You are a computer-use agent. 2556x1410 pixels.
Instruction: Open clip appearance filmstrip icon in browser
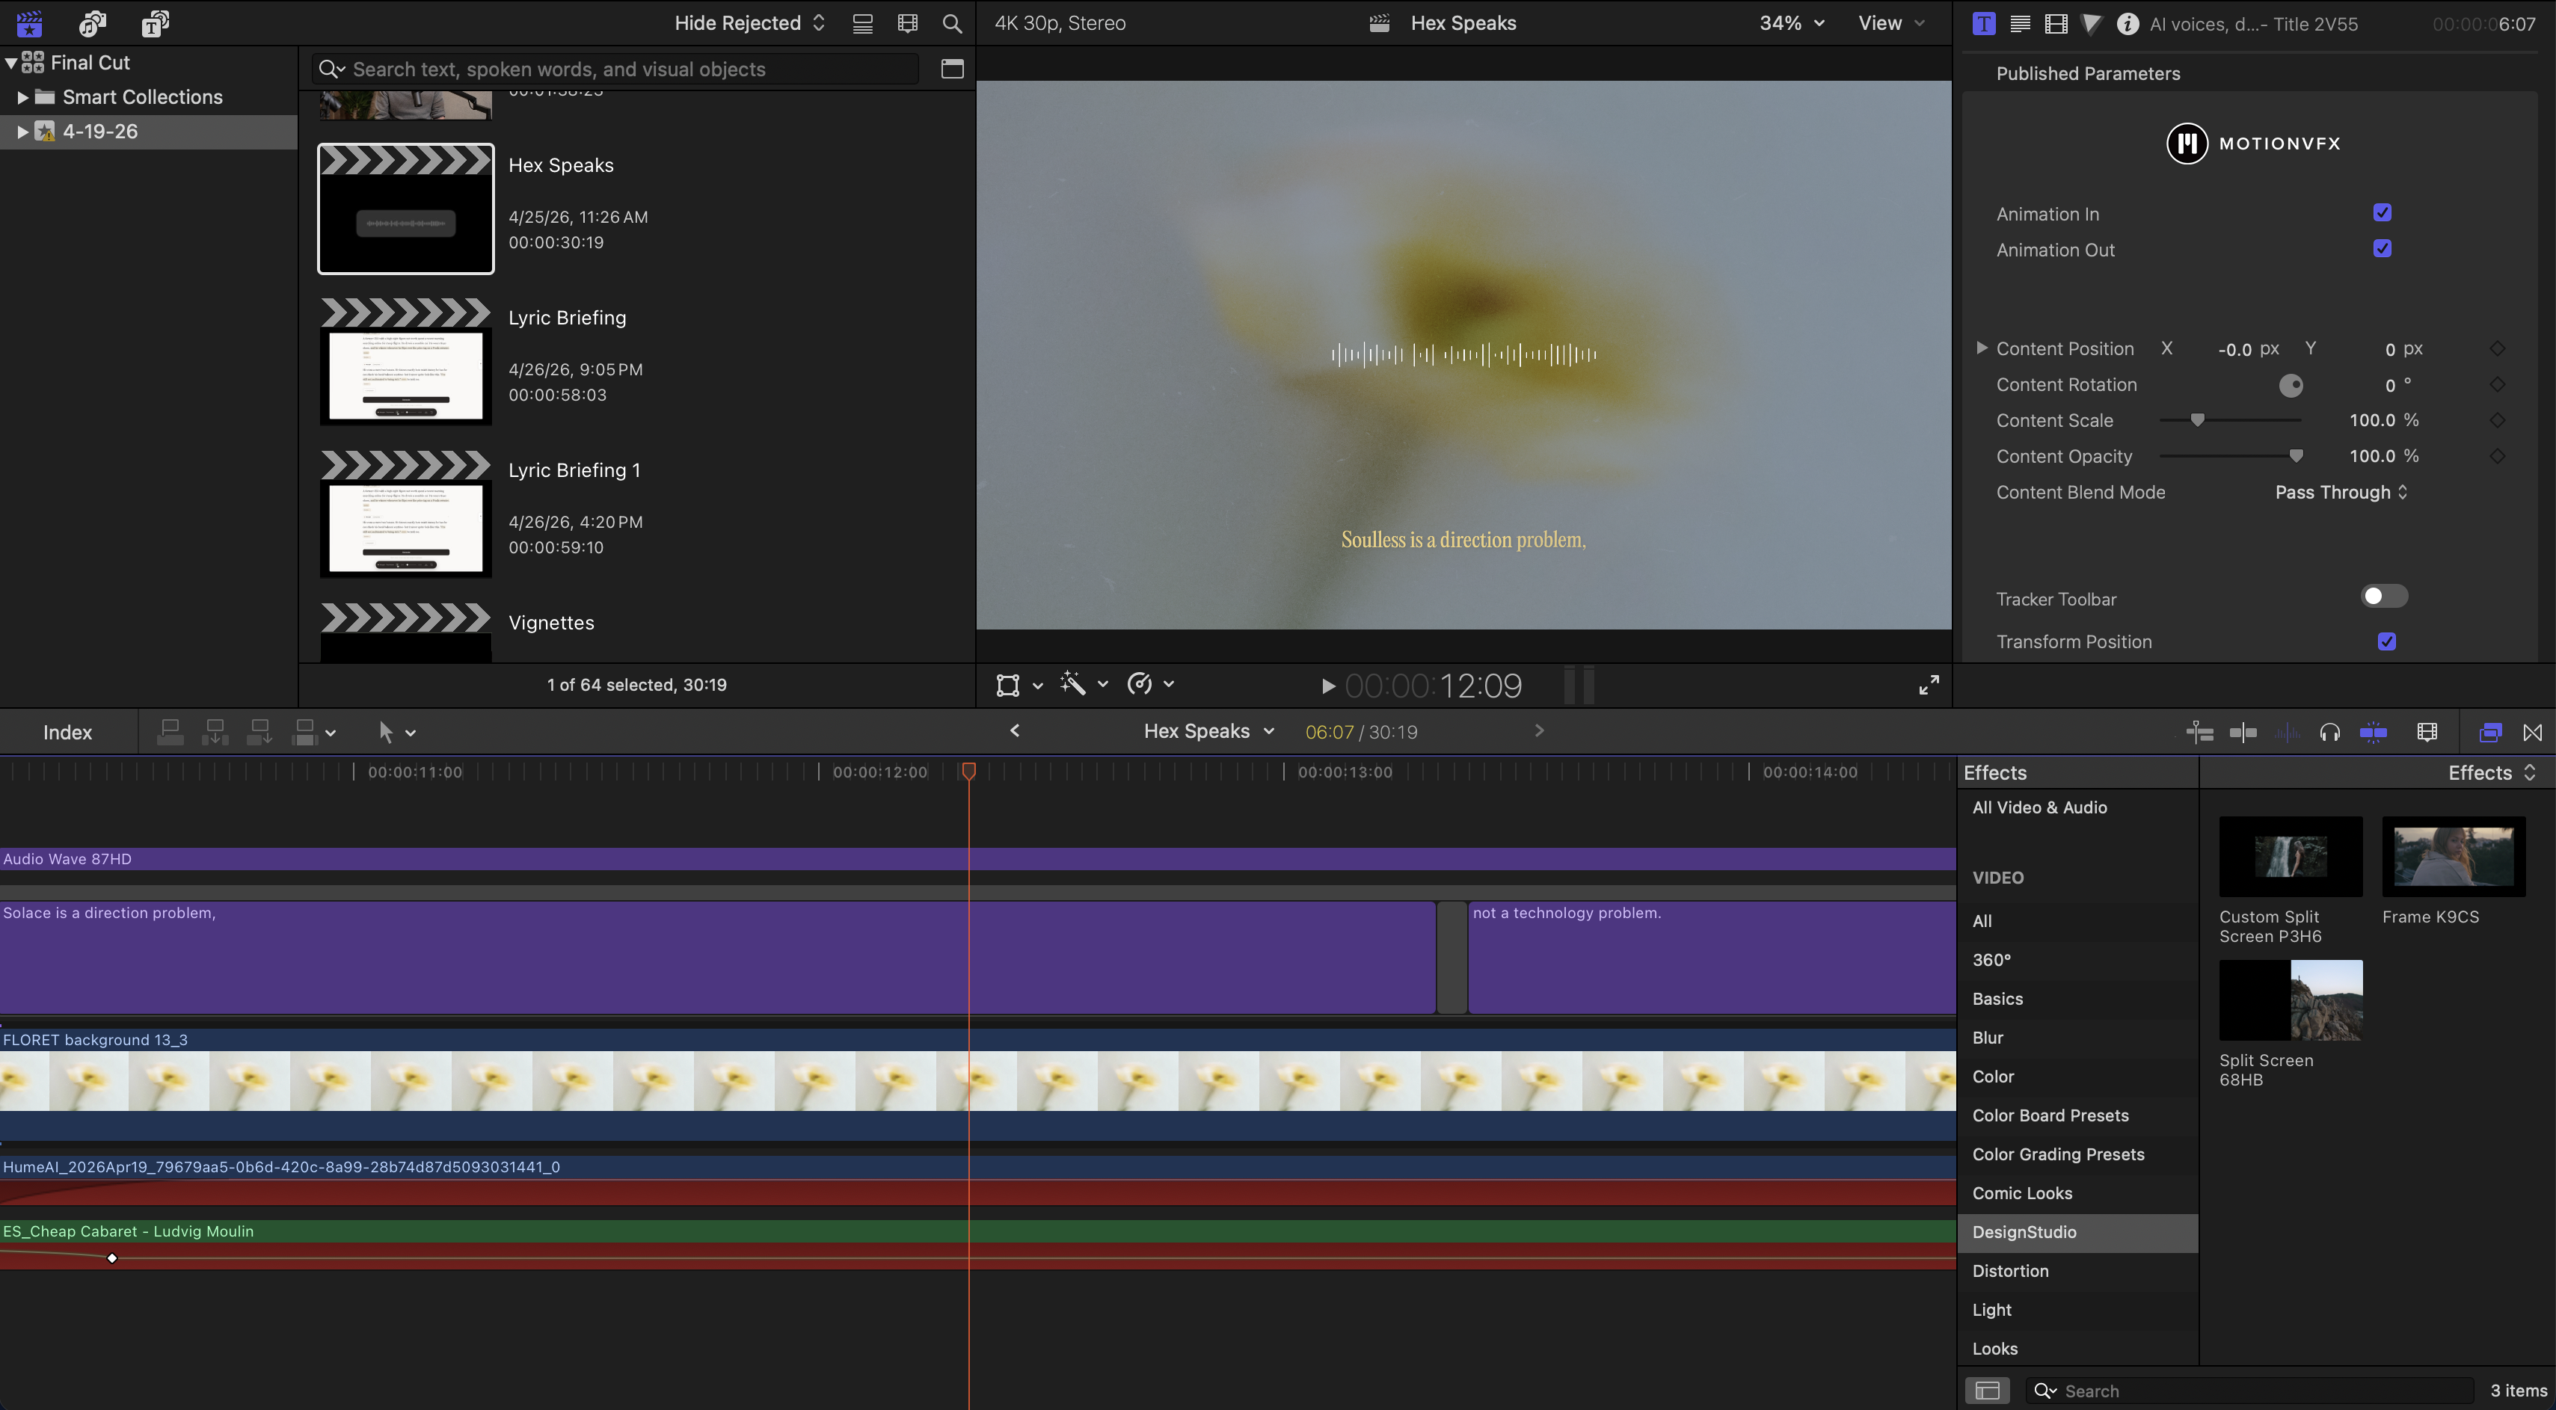click(907, 24)
